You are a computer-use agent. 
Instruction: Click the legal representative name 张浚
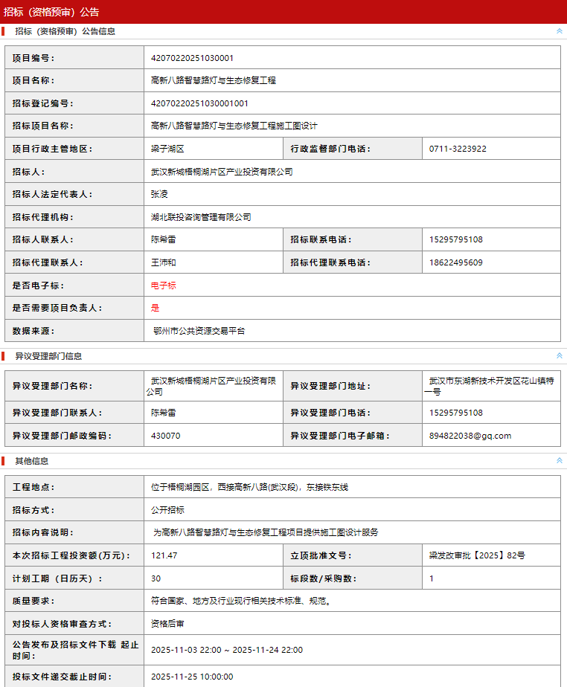pos(159,194)
